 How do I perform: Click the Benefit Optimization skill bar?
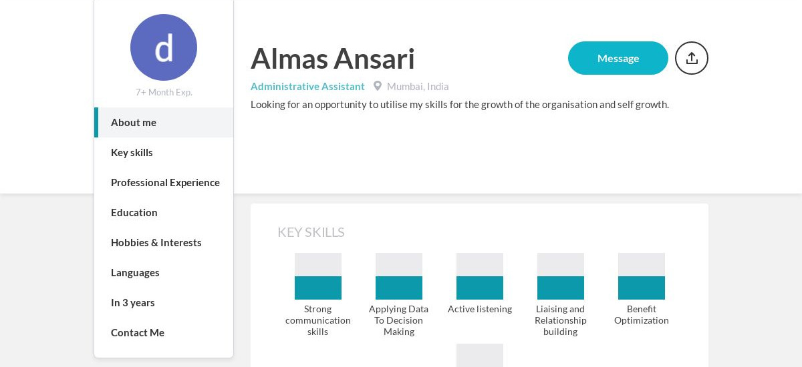[642, 276]
